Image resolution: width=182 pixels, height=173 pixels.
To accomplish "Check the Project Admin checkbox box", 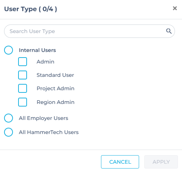I will coord(23,88).
